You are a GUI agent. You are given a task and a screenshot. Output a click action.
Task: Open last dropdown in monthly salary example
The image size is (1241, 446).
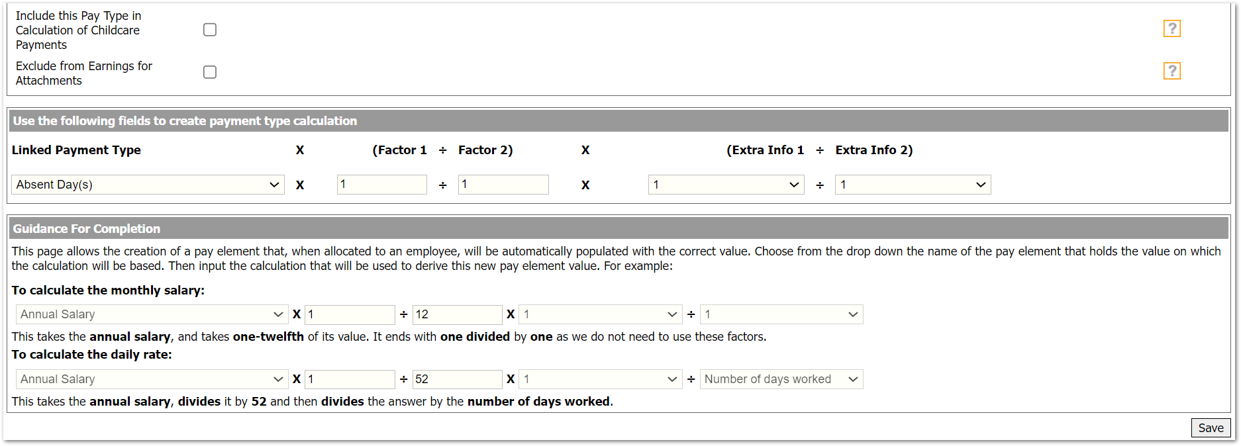[781, 314]
